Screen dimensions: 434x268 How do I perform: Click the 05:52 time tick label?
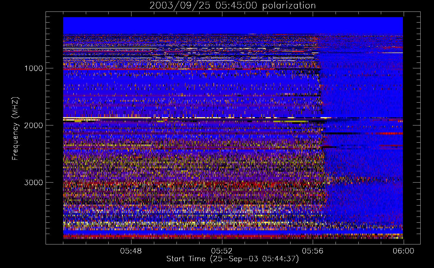[x=222, y=251]
